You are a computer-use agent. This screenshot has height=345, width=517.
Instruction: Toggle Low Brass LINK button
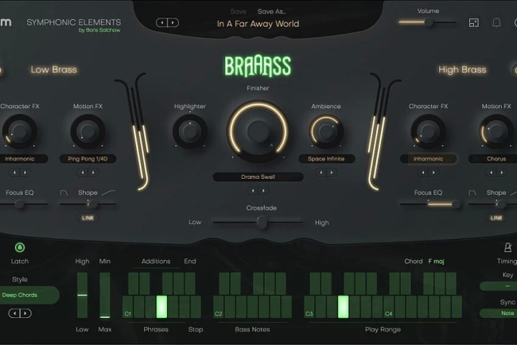pyautogui.click(x=87, y=218)
